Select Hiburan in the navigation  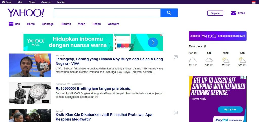point(66,24)
